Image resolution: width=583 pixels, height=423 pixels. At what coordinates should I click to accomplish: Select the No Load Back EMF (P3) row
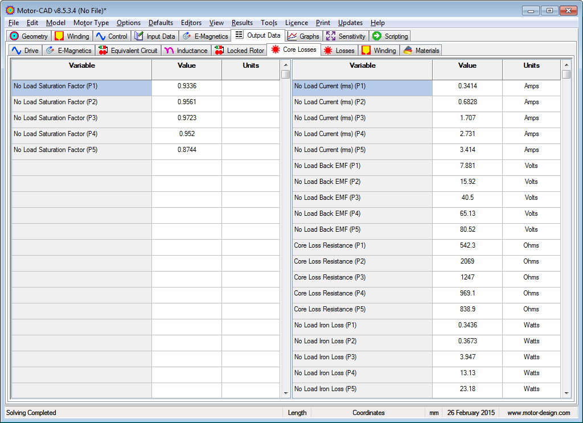point(426,200)
